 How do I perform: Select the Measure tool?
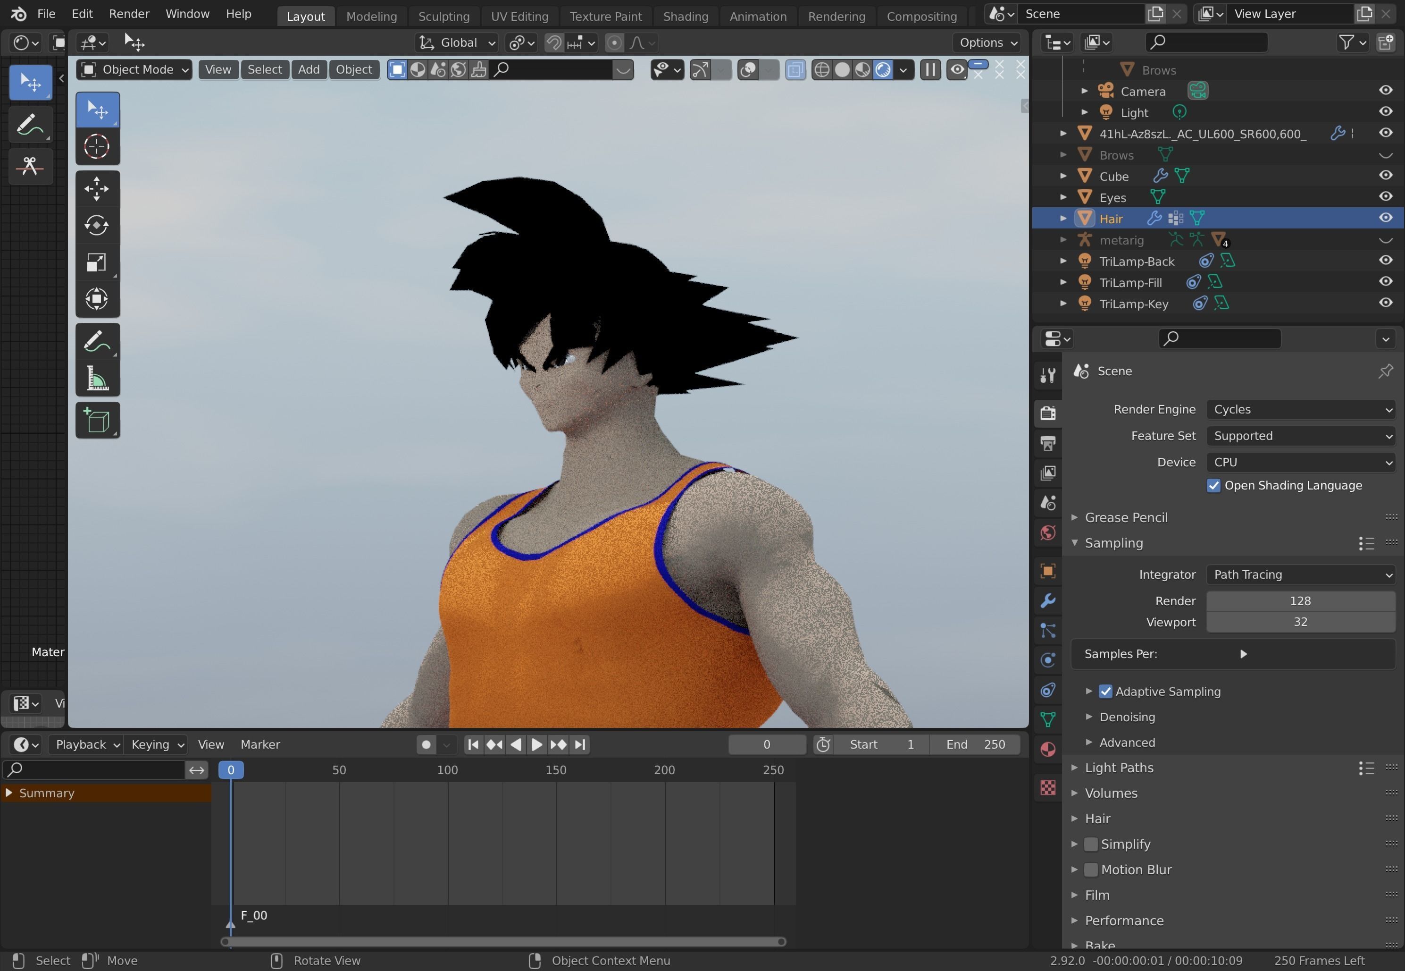(97, 379)
